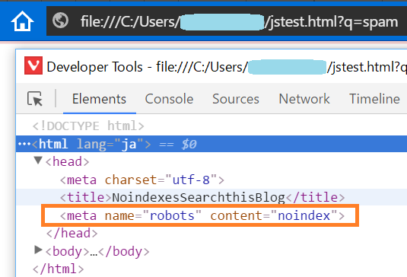Open the Sources tab
Image resolution: width=407 pixels, height=277 pixels.
pos(236,99)
